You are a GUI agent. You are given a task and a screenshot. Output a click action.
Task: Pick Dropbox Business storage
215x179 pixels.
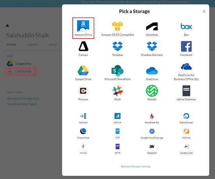coord(152,46)
